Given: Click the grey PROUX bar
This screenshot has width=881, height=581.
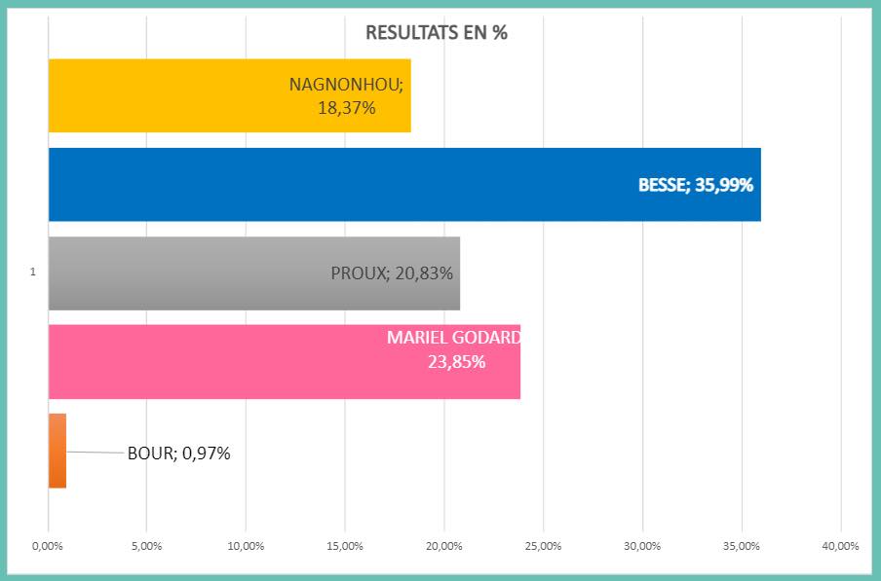Looking at the screenshot, I should (x=254, y=273).
